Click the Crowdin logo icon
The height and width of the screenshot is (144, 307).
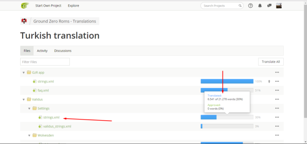tap(25, 6)
